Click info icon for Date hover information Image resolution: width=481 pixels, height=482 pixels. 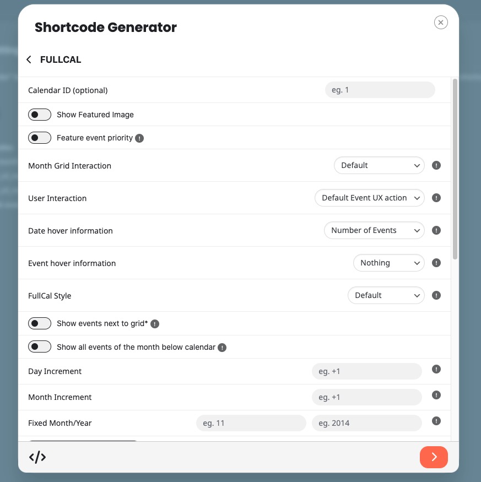coord(436,230)
